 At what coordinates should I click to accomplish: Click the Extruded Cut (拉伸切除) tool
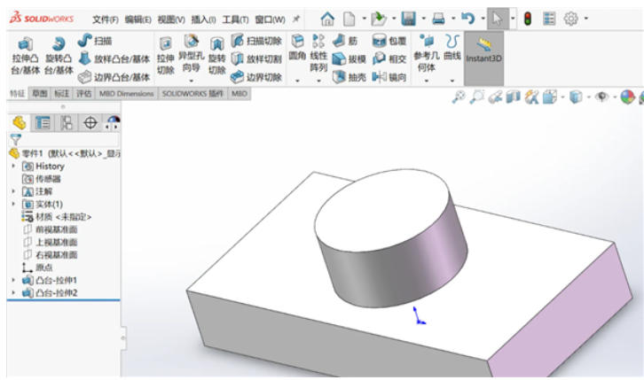click(165, 54)
